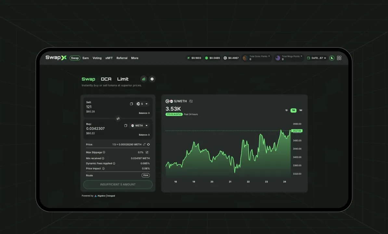Open the xNFT page

pos(109,58)
